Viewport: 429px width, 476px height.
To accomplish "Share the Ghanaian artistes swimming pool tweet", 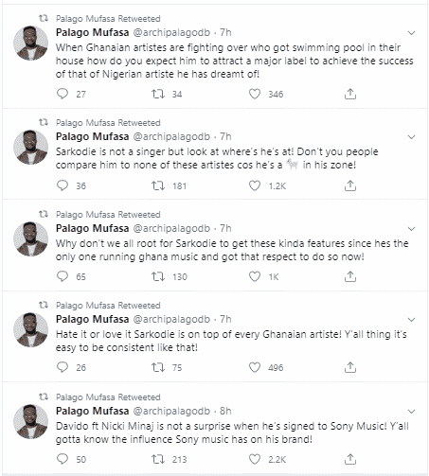I will coord(350,94).
